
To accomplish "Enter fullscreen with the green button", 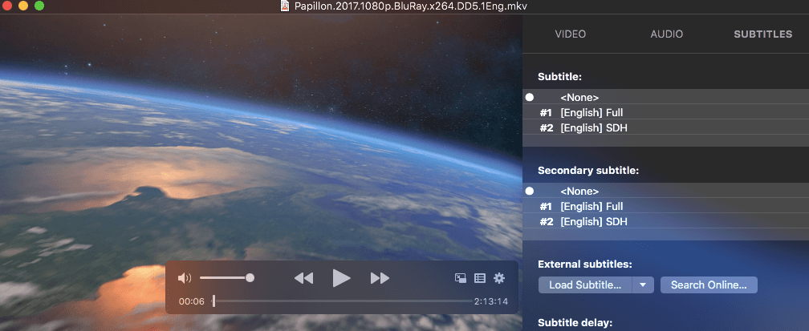I will (39, 6).
